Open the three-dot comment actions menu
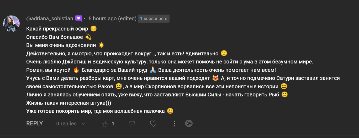The height and width of the screenshot is (138, 359). pos(175,124)
